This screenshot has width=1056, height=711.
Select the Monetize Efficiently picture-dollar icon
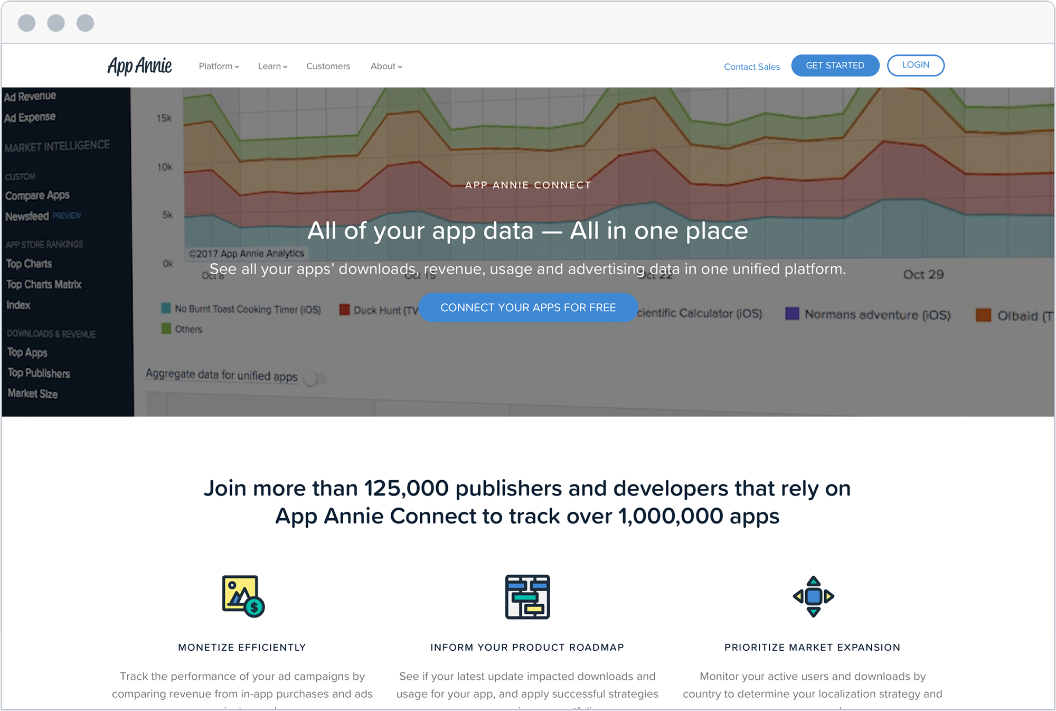tap(243, 596)
